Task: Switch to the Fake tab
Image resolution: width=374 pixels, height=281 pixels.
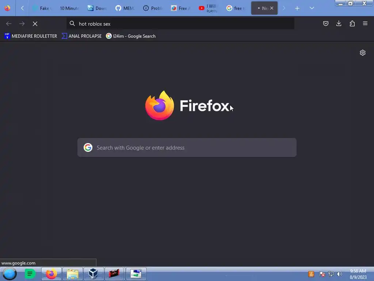Action: (42, 8)
